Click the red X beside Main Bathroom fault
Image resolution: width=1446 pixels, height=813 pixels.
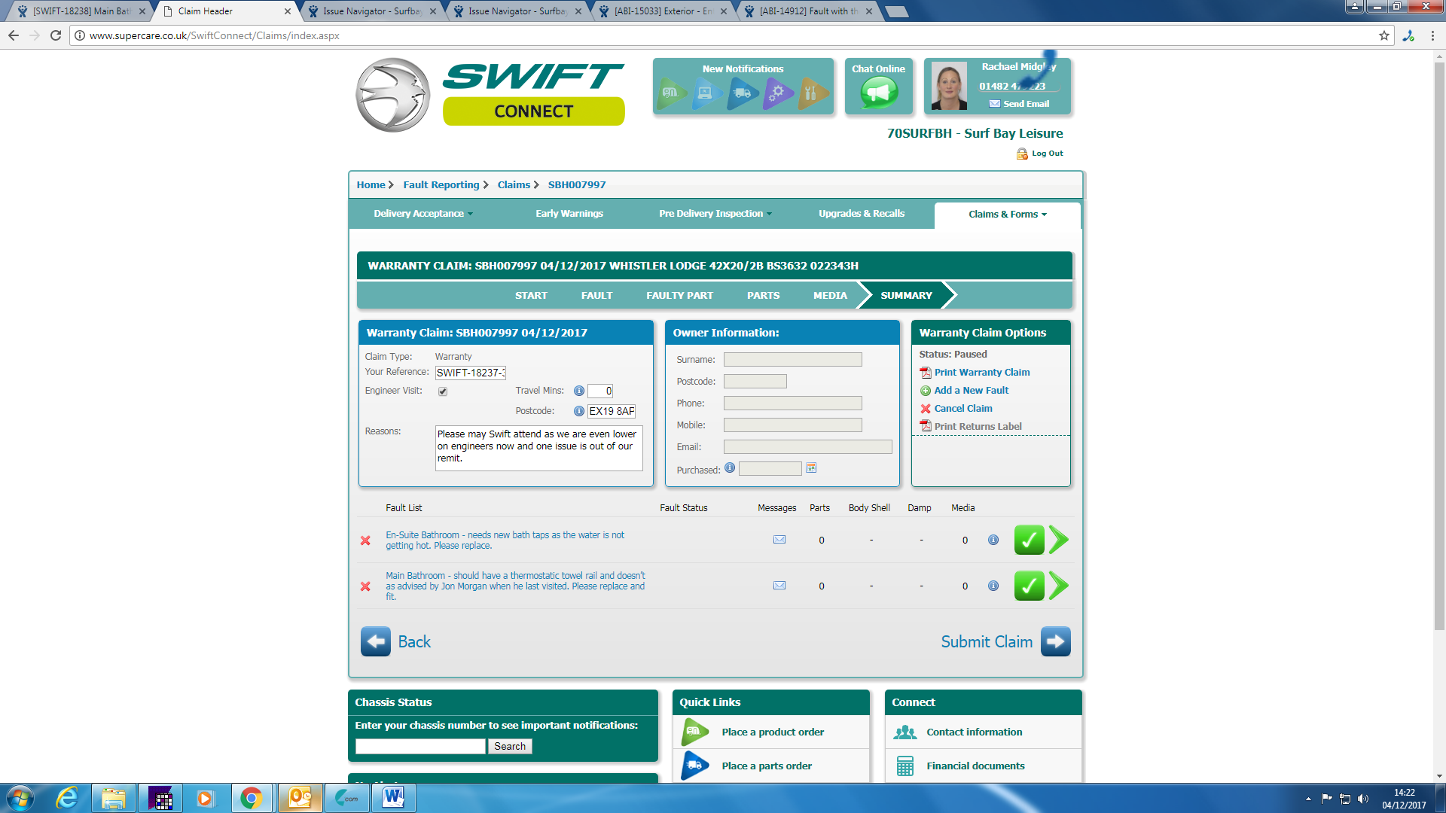click(365, 586)
